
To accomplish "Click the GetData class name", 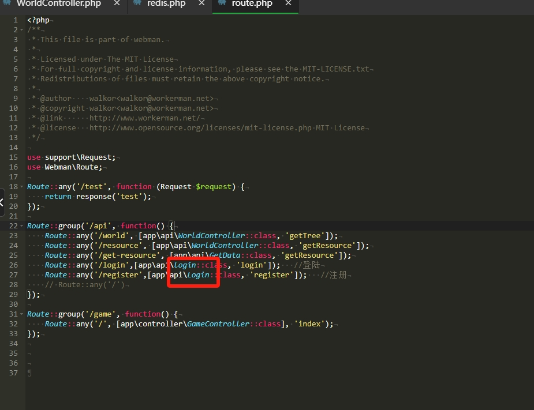I will pyautogui.click(x=225, y=255).
